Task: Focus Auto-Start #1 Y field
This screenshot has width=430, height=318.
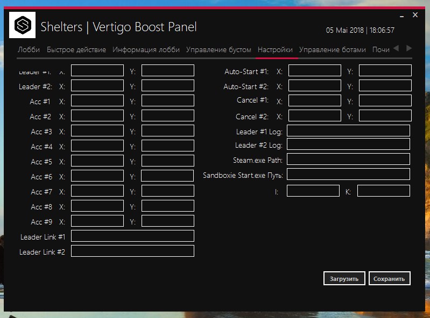Action: (x=385, y=70)
